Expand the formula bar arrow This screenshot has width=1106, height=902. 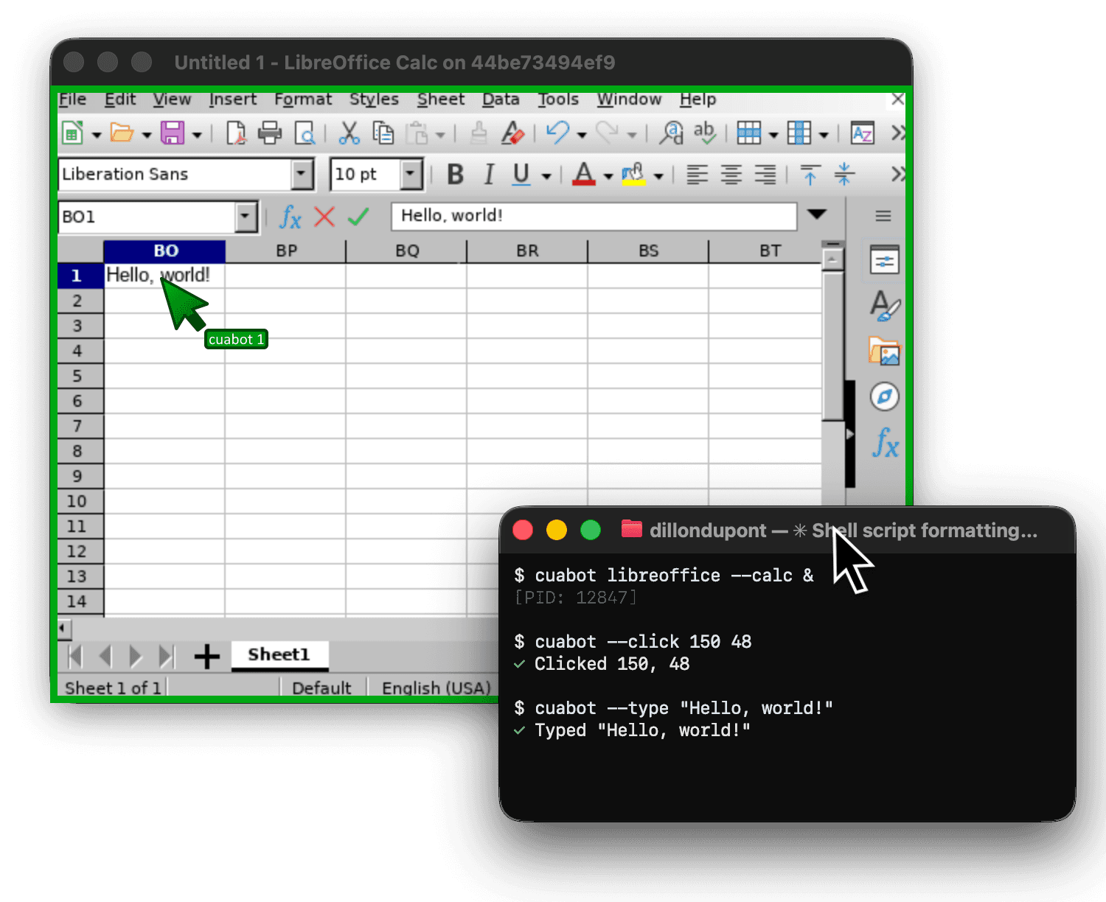pos(816,214)
